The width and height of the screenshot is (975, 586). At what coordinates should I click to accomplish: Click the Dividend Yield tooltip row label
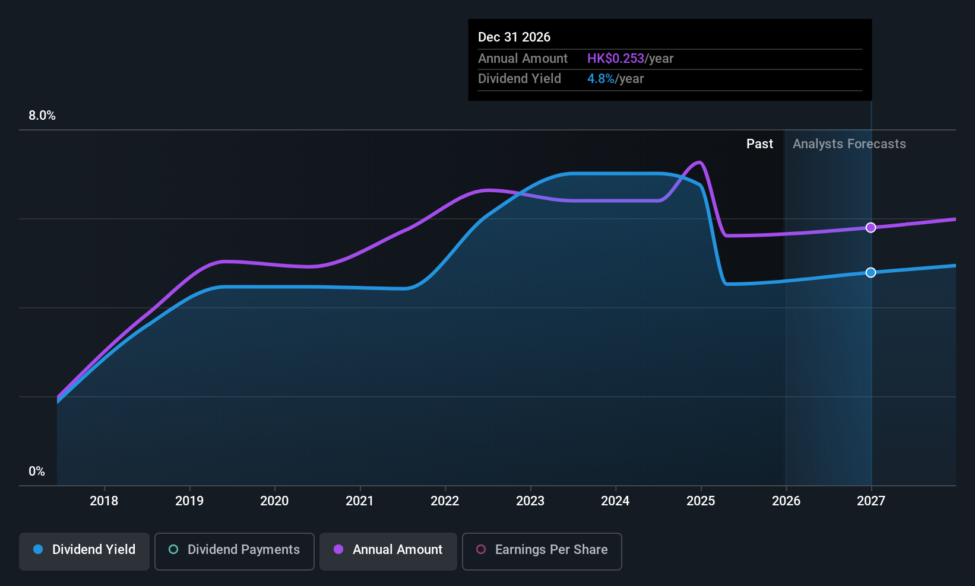point(520,79)
